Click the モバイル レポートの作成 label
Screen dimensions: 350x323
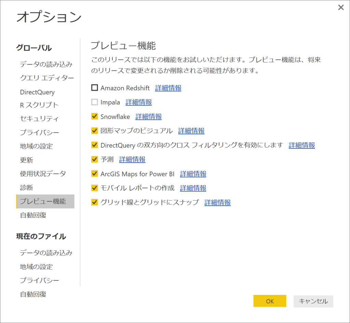(137, 188)
